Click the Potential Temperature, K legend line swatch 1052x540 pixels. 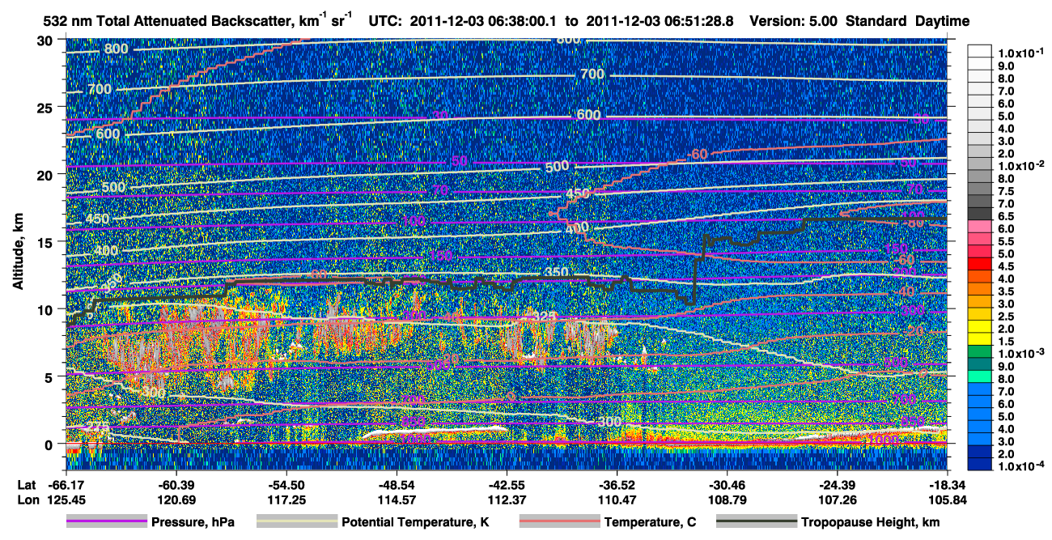pos(296,522)
